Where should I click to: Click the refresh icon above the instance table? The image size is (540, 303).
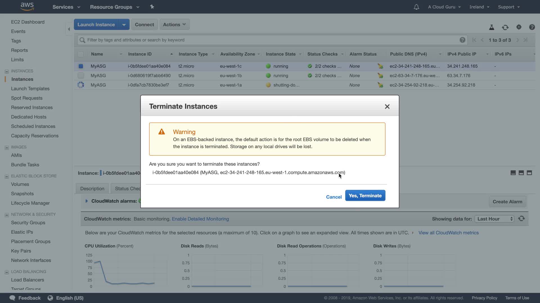coord(505,27)
